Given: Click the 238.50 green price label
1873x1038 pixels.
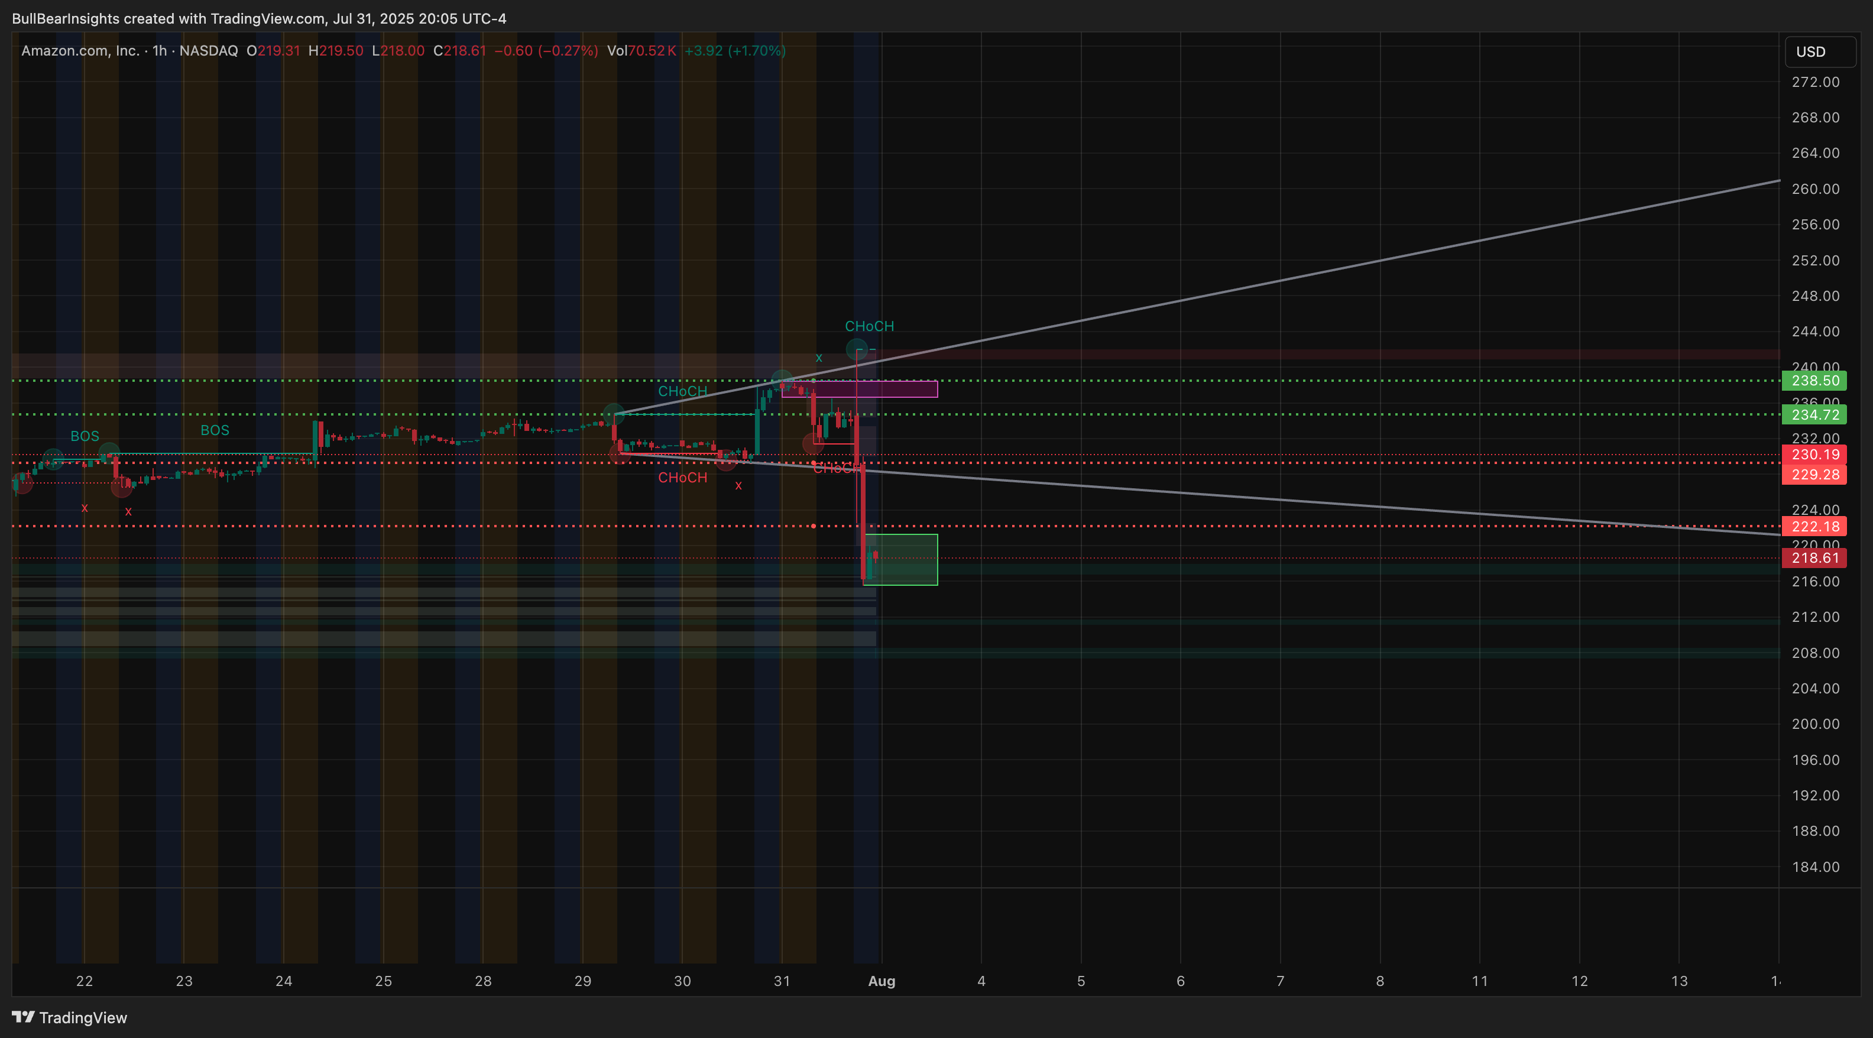Looking at the screenshot, I should point(1814,380).
